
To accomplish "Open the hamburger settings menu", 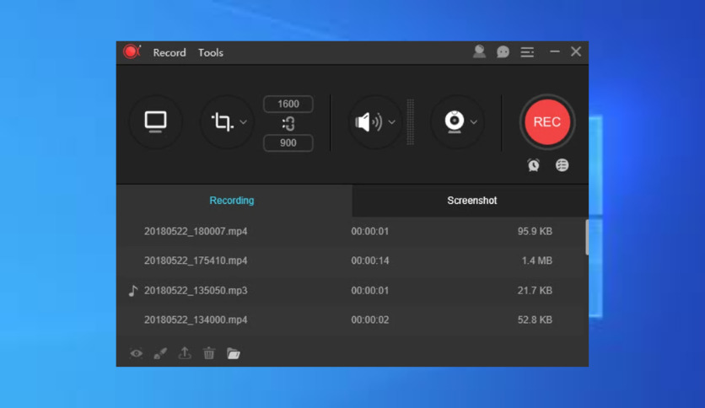I will click(x=527, y=52).
